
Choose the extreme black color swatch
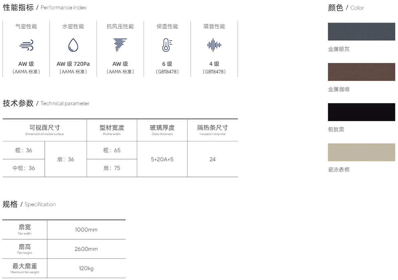tap(361, 112)
